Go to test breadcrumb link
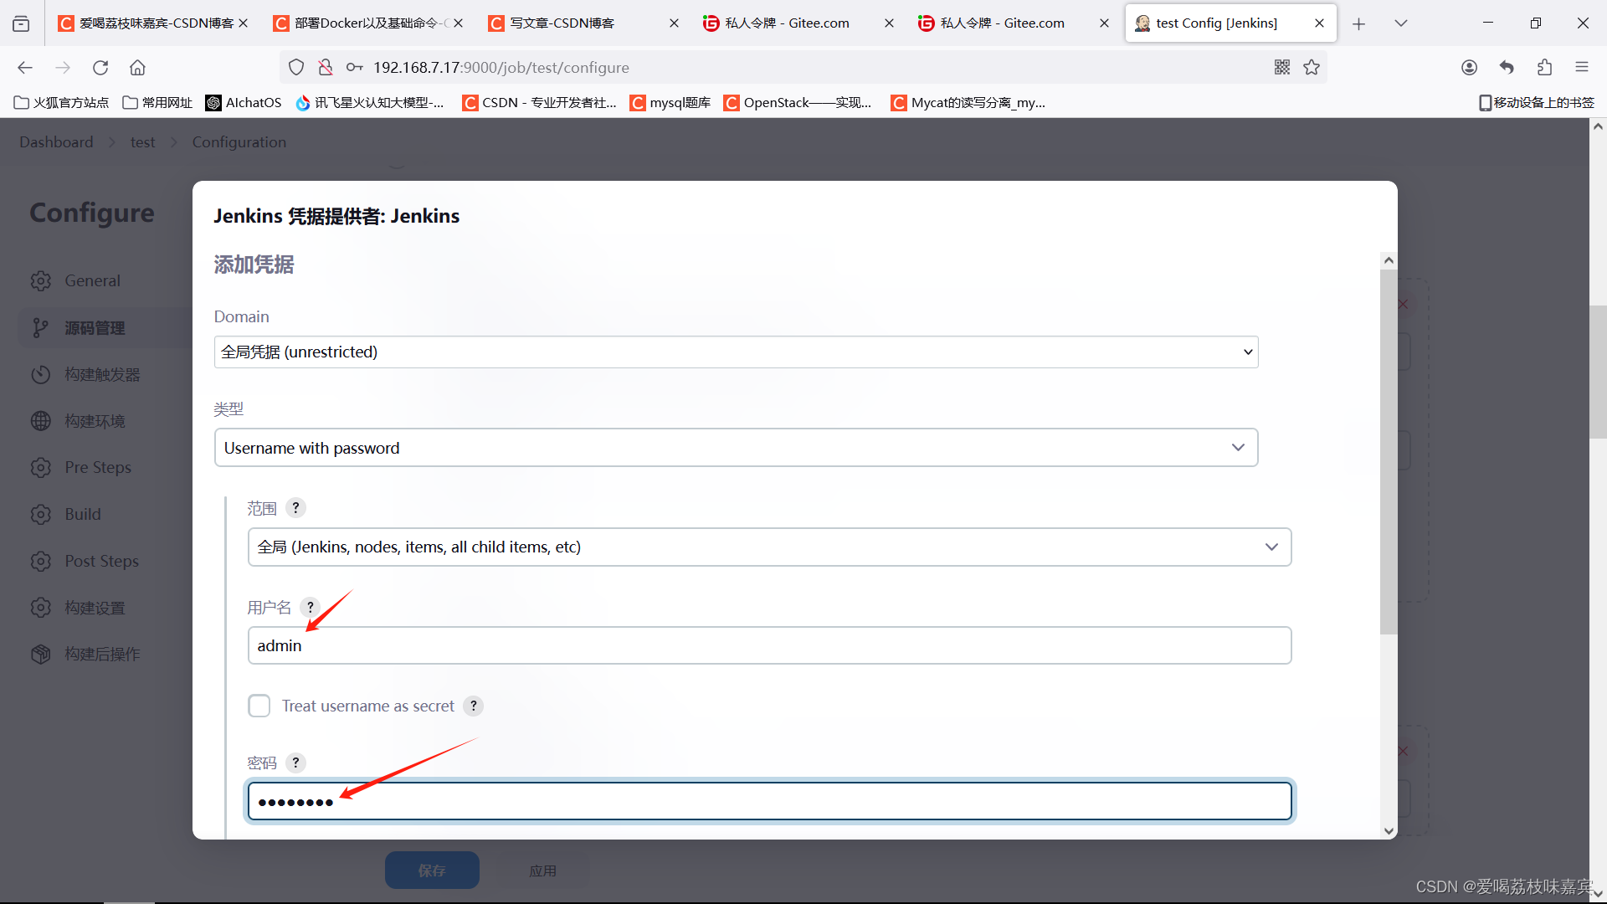Image resolution: width=1607 pixels, height=904 pixels. [x=142, y=142]
